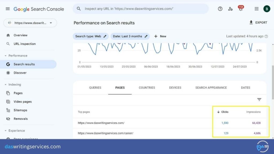This screenshot has width=274, height=154.
Task: Click the export download arrow icon
Action: [251, 22]
